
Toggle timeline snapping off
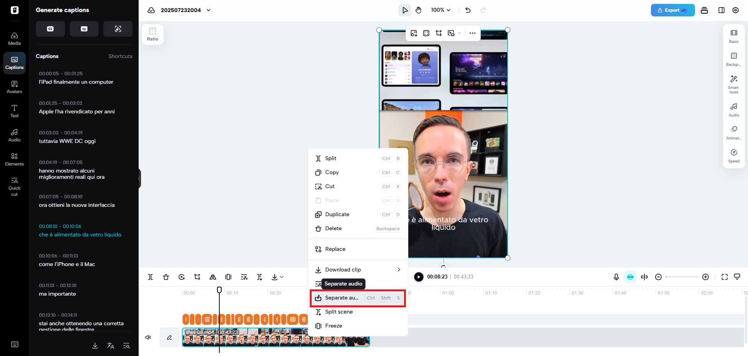point(630,277)
